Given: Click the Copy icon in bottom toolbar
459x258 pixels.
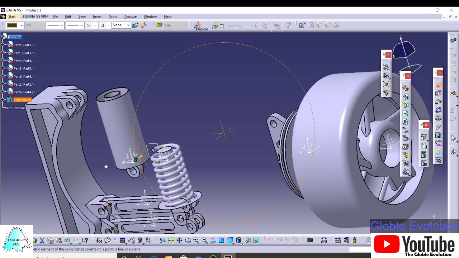Looking at the screenshot, I should [x=50, y=240].
